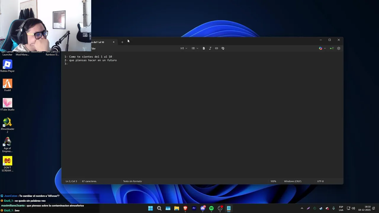Screen dimensions: 379x213
Task: Click the 'Ln 3, Col 3' status entry
Action: pyautogui.click(x=71, y=181)
